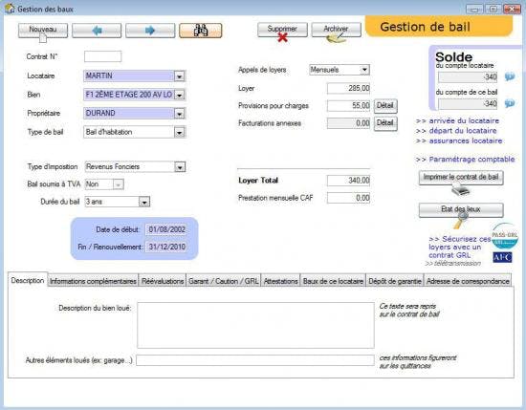Switch to Baux de ce locataire tab

(x=333, y=281)
